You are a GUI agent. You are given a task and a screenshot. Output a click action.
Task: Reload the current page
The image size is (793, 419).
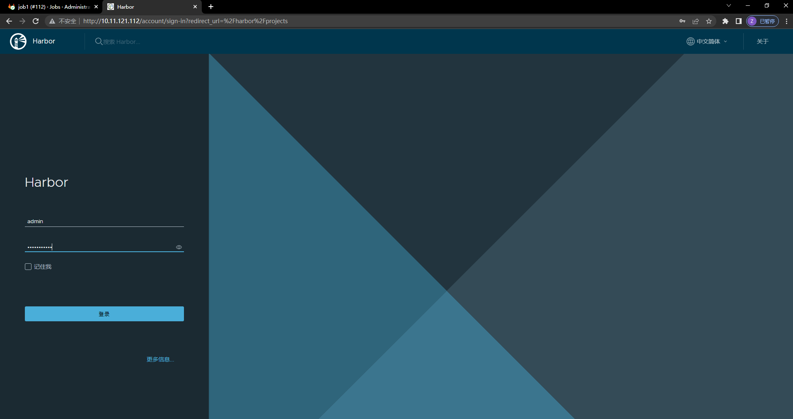(36, 21)
